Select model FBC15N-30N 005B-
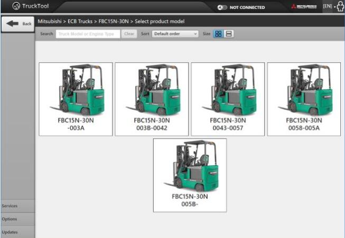 pyautogui.click(x=190, y=175)
